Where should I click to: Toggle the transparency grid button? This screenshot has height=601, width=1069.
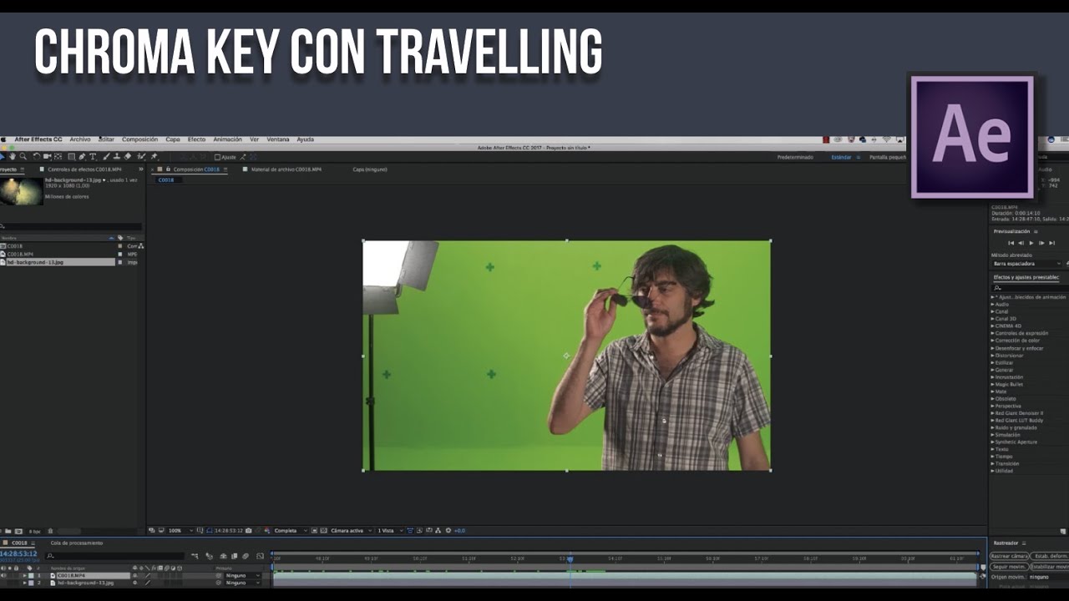click(x=323, y=531)
